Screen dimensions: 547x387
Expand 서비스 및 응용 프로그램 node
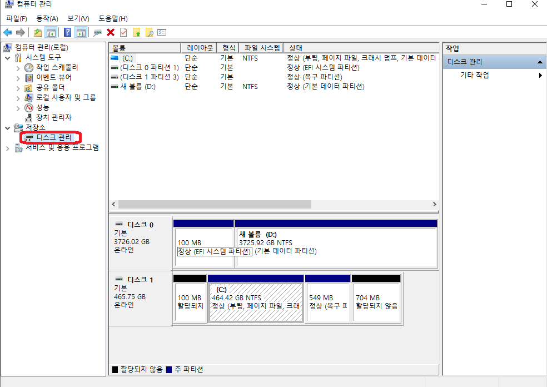(x=8, y=148)
